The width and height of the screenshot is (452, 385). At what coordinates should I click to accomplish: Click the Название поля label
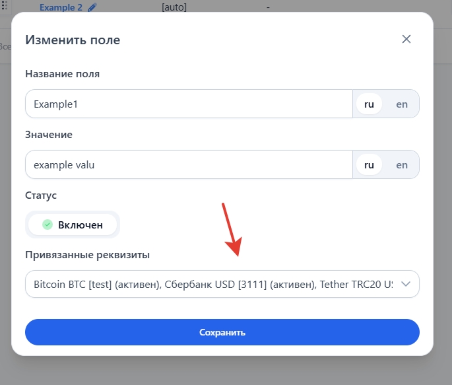point(62,74)
